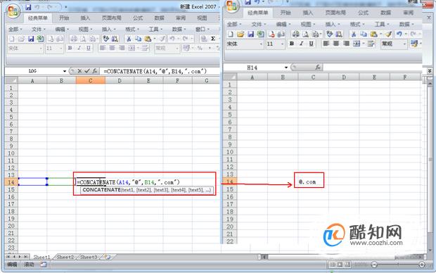Switch to the Sheet2 tab
The height and width of the screenshot is (273, 436).
click(x=65, y=257)
